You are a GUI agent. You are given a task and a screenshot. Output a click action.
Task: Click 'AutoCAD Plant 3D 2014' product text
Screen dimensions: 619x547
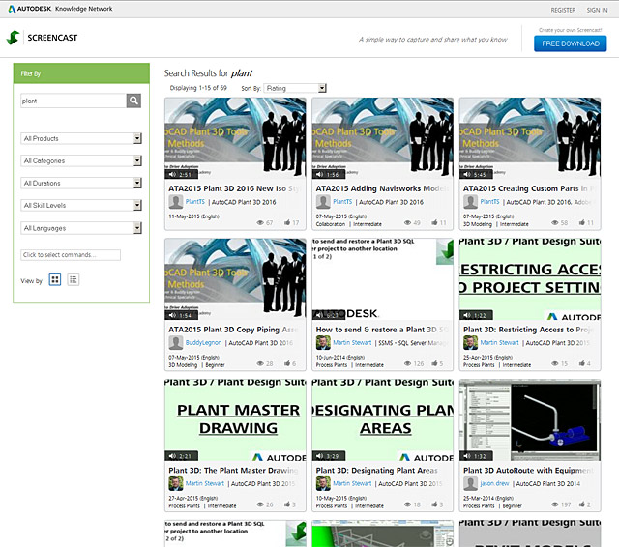click(548, 483)
